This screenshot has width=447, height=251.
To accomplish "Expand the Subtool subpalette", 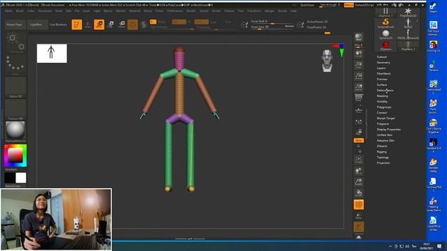I will pyautogui.click(x=382, y=57).
